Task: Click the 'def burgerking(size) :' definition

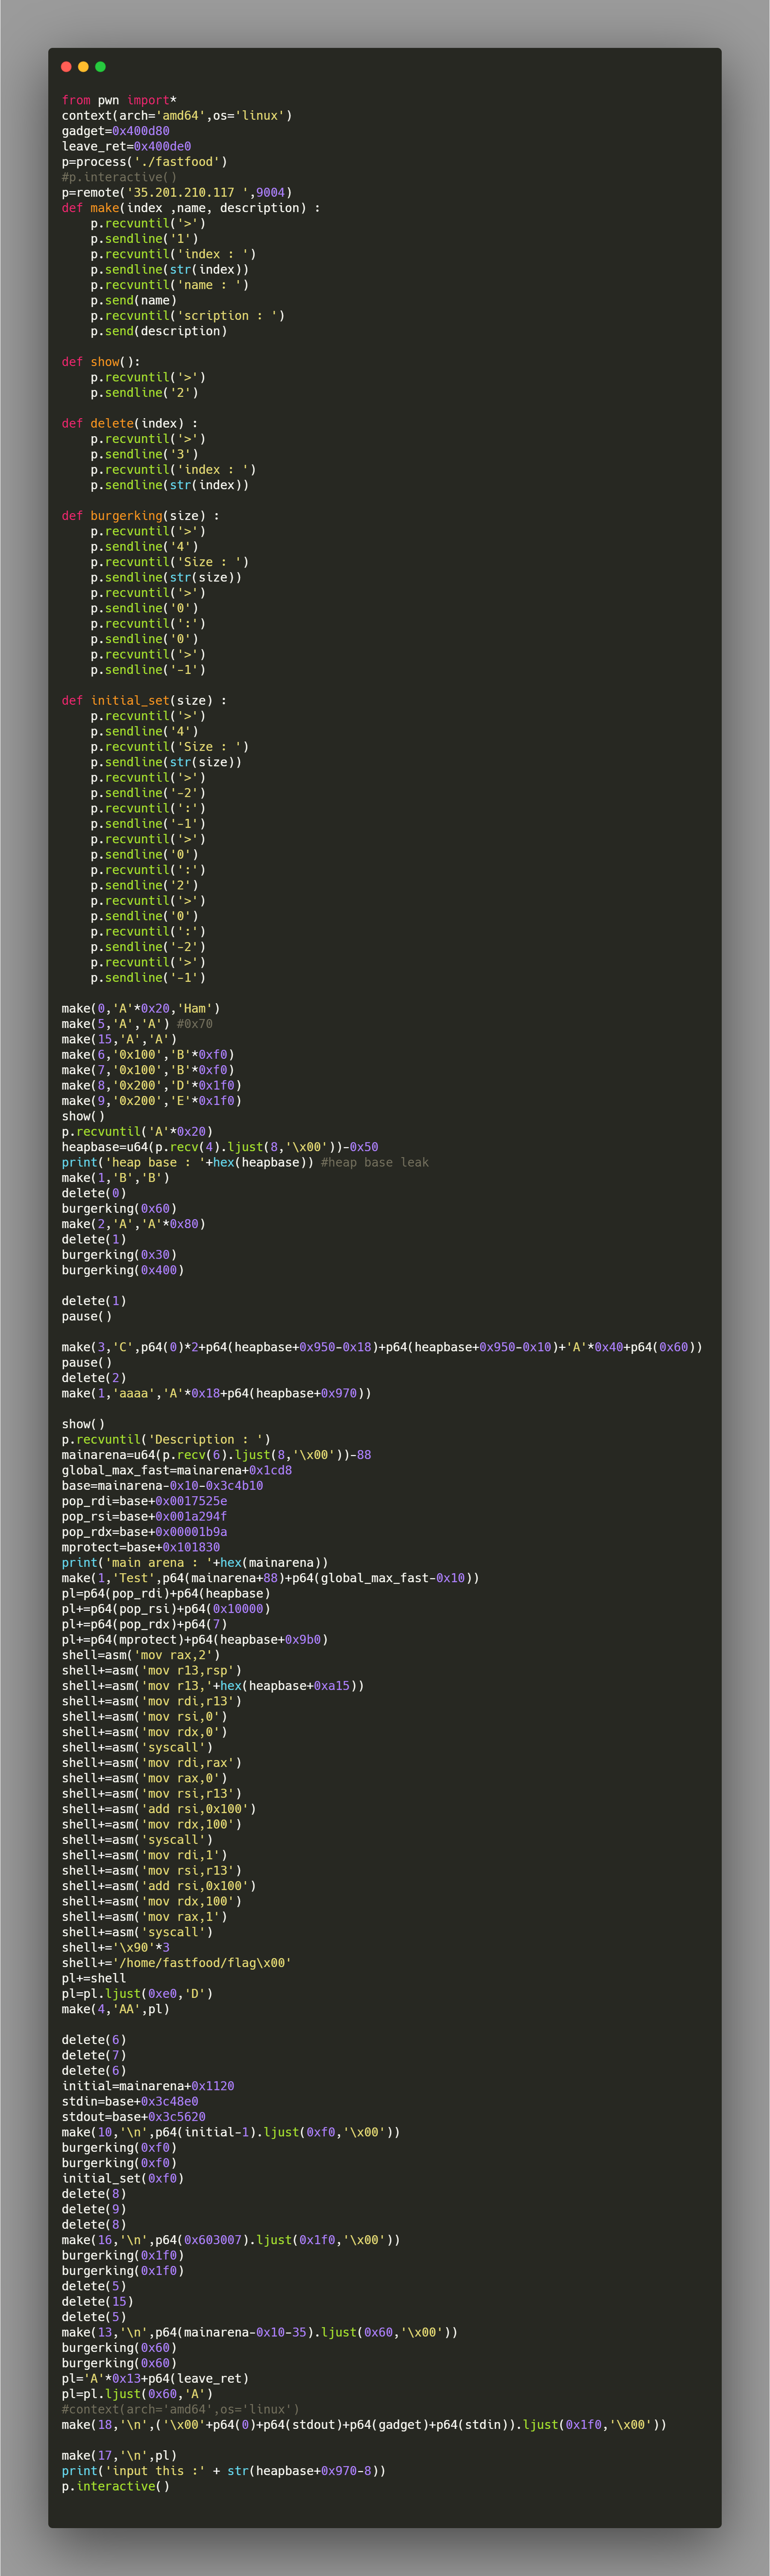Action: click(141, 516)
